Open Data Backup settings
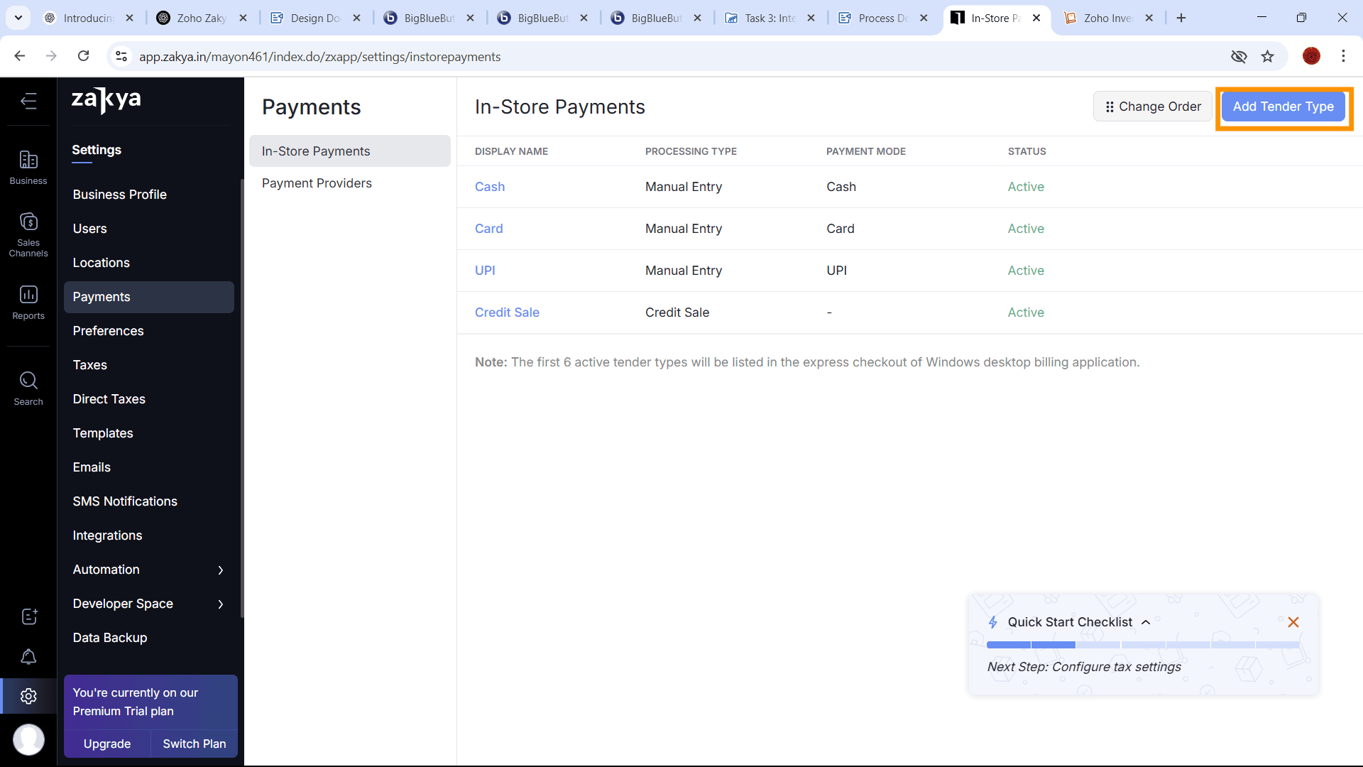Viewport: 1363px width, 767px height. click(149, 638)
